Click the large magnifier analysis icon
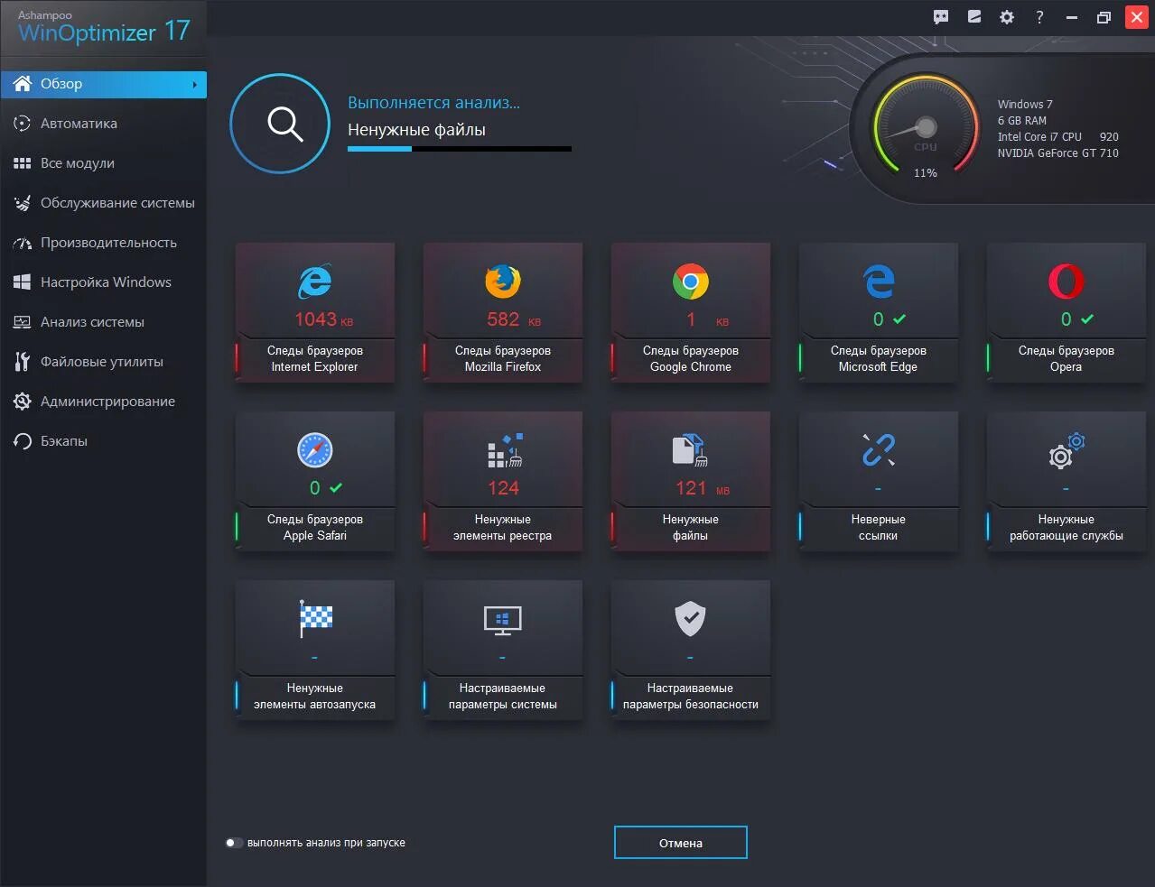 280,124
